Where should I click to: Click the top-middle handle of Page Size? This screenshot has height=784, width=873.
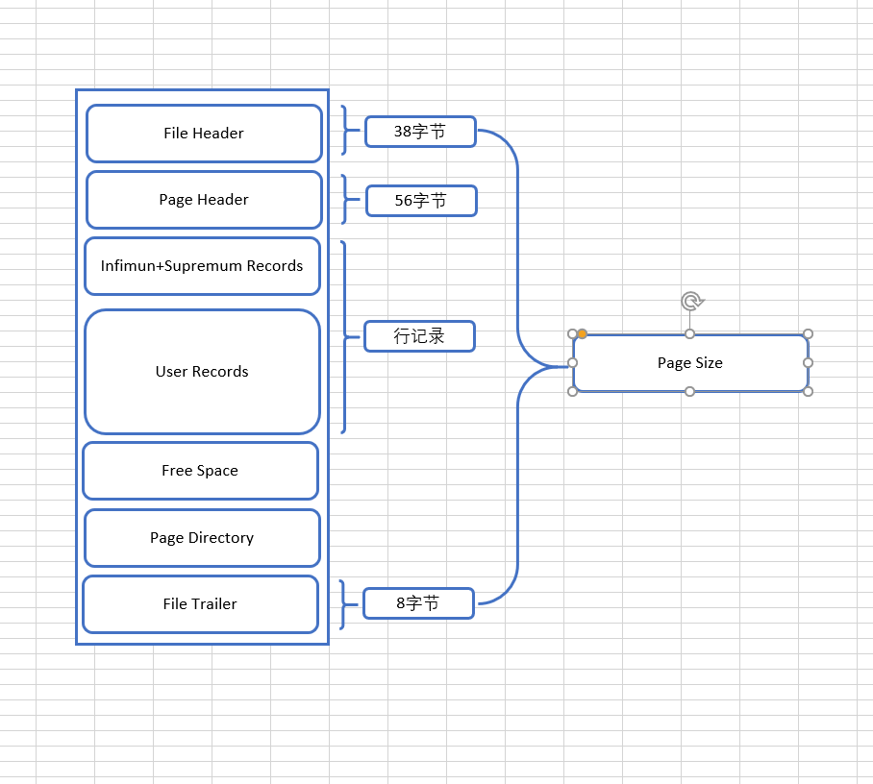coord(689,333)
